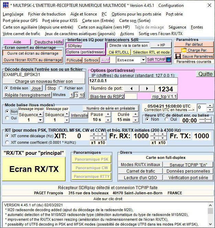215x228 pixels.
Task: Select 10 minutes recording button
Action: [82, 95]
